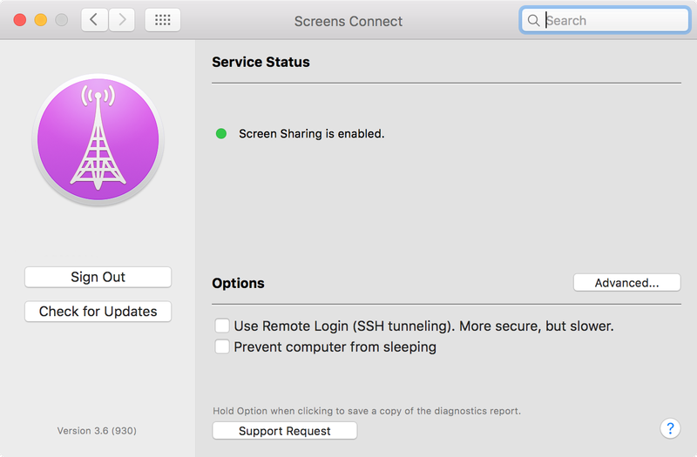The height and width of the screenshot is (457, 697).
Task: Open the Advanced... options
Action: click(626, 282)
